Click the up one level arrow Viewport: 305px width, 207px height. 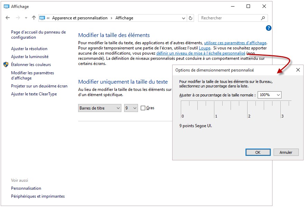point(34,18)
